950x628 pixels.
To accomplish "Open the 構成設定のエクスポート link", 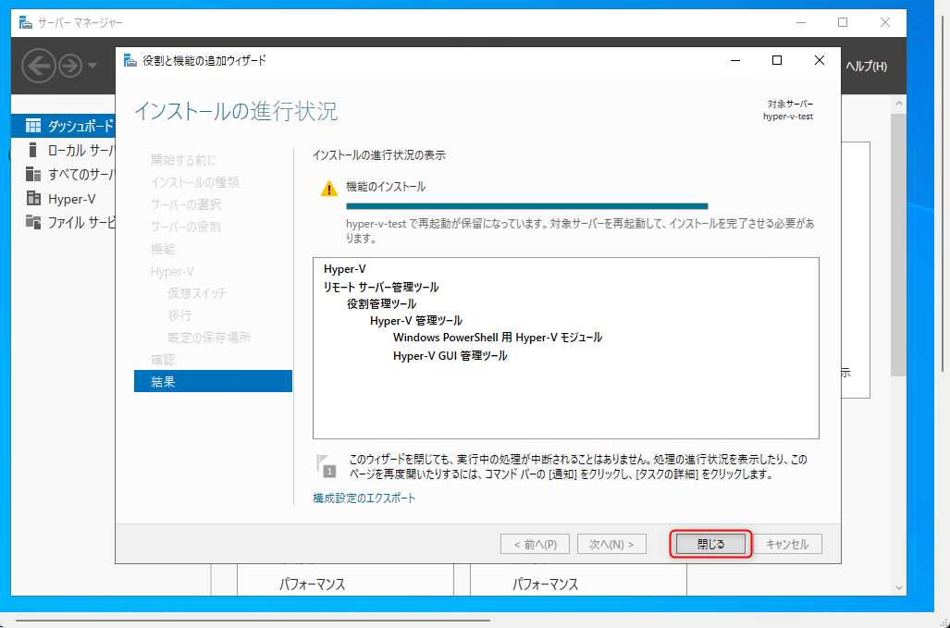I will point(364,498).
